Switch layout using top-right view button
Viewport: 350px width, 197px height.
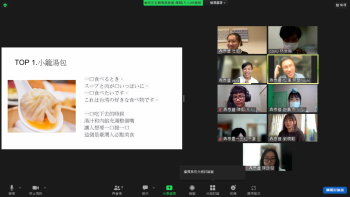pos(341,5)
